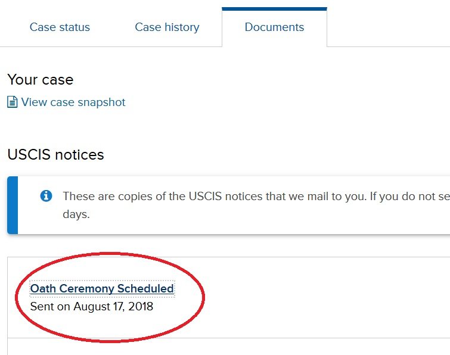The width and height of the screenshot is (450, 355).
Task: Click the word 'days.' in the banner
Action: click(x=76, y=214)
